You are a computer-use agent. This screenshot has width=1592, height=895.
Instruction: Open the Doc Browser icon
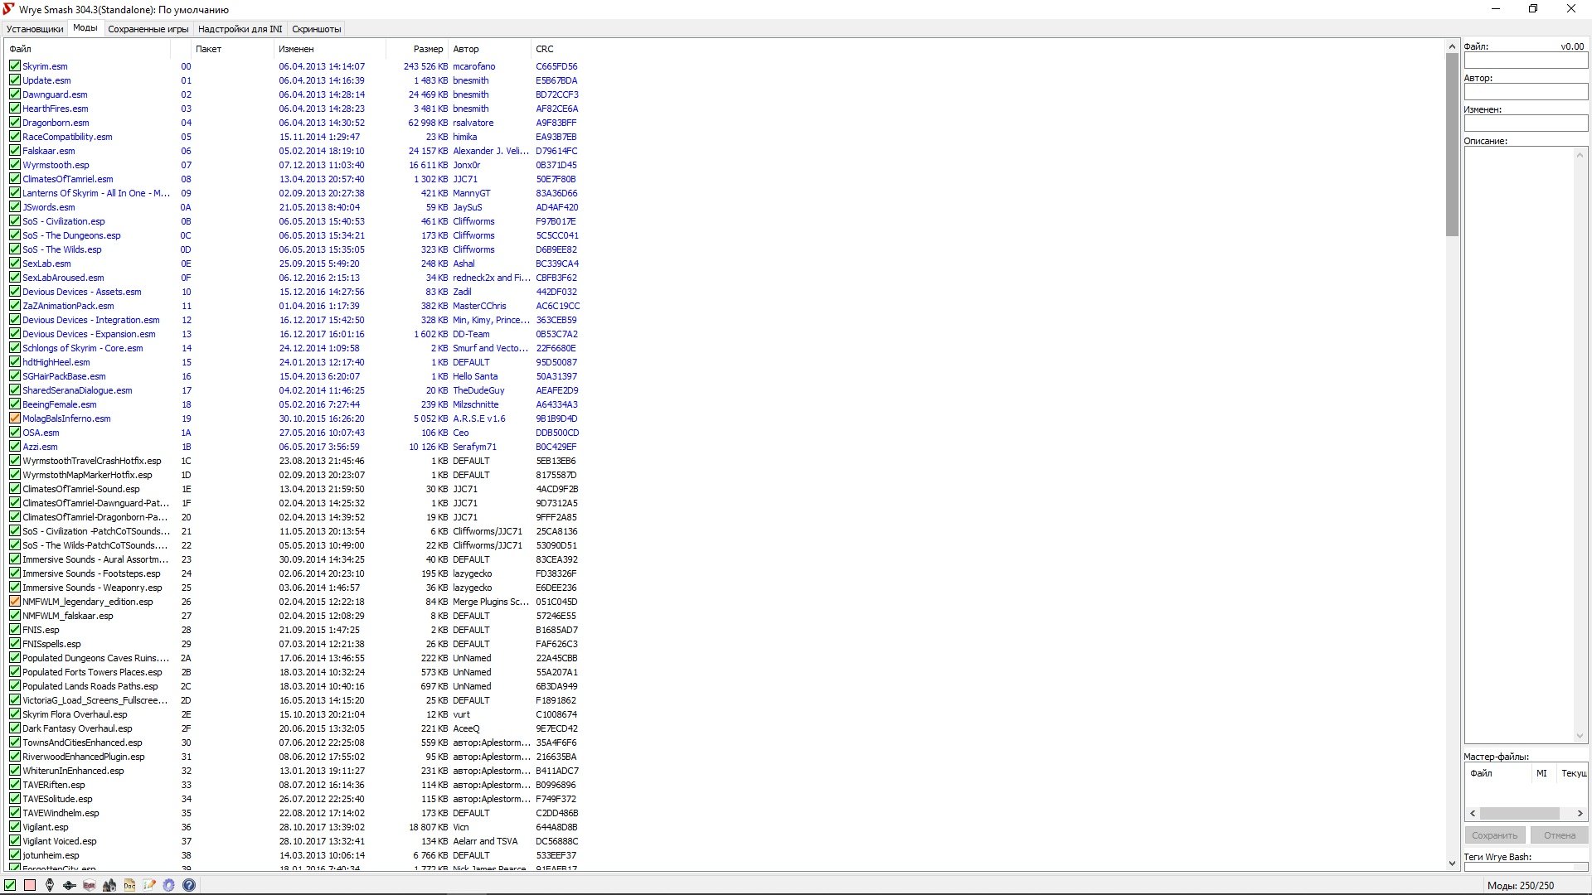[x=129, y=885]
